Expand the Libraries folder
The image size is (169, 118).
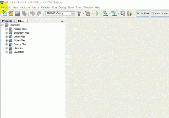tap(6, 48)
